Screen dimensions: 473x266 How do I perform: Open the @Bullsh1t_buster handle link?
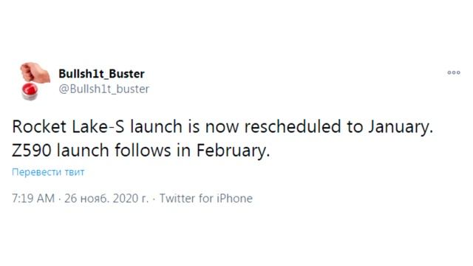pos(103,89)
